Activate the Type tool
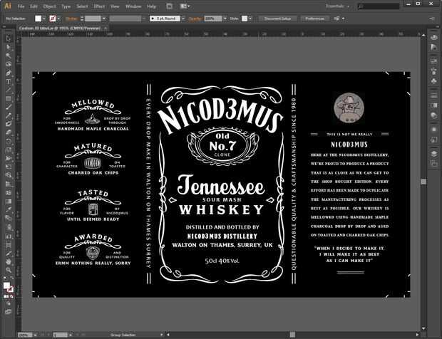This screenshot has width=442, height=339. 9,82
